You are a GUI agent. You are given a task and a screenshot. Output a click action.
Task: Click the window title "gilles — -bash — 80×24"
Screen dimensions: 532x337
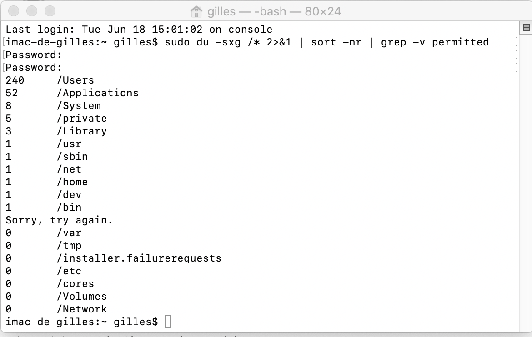[274, 11]
